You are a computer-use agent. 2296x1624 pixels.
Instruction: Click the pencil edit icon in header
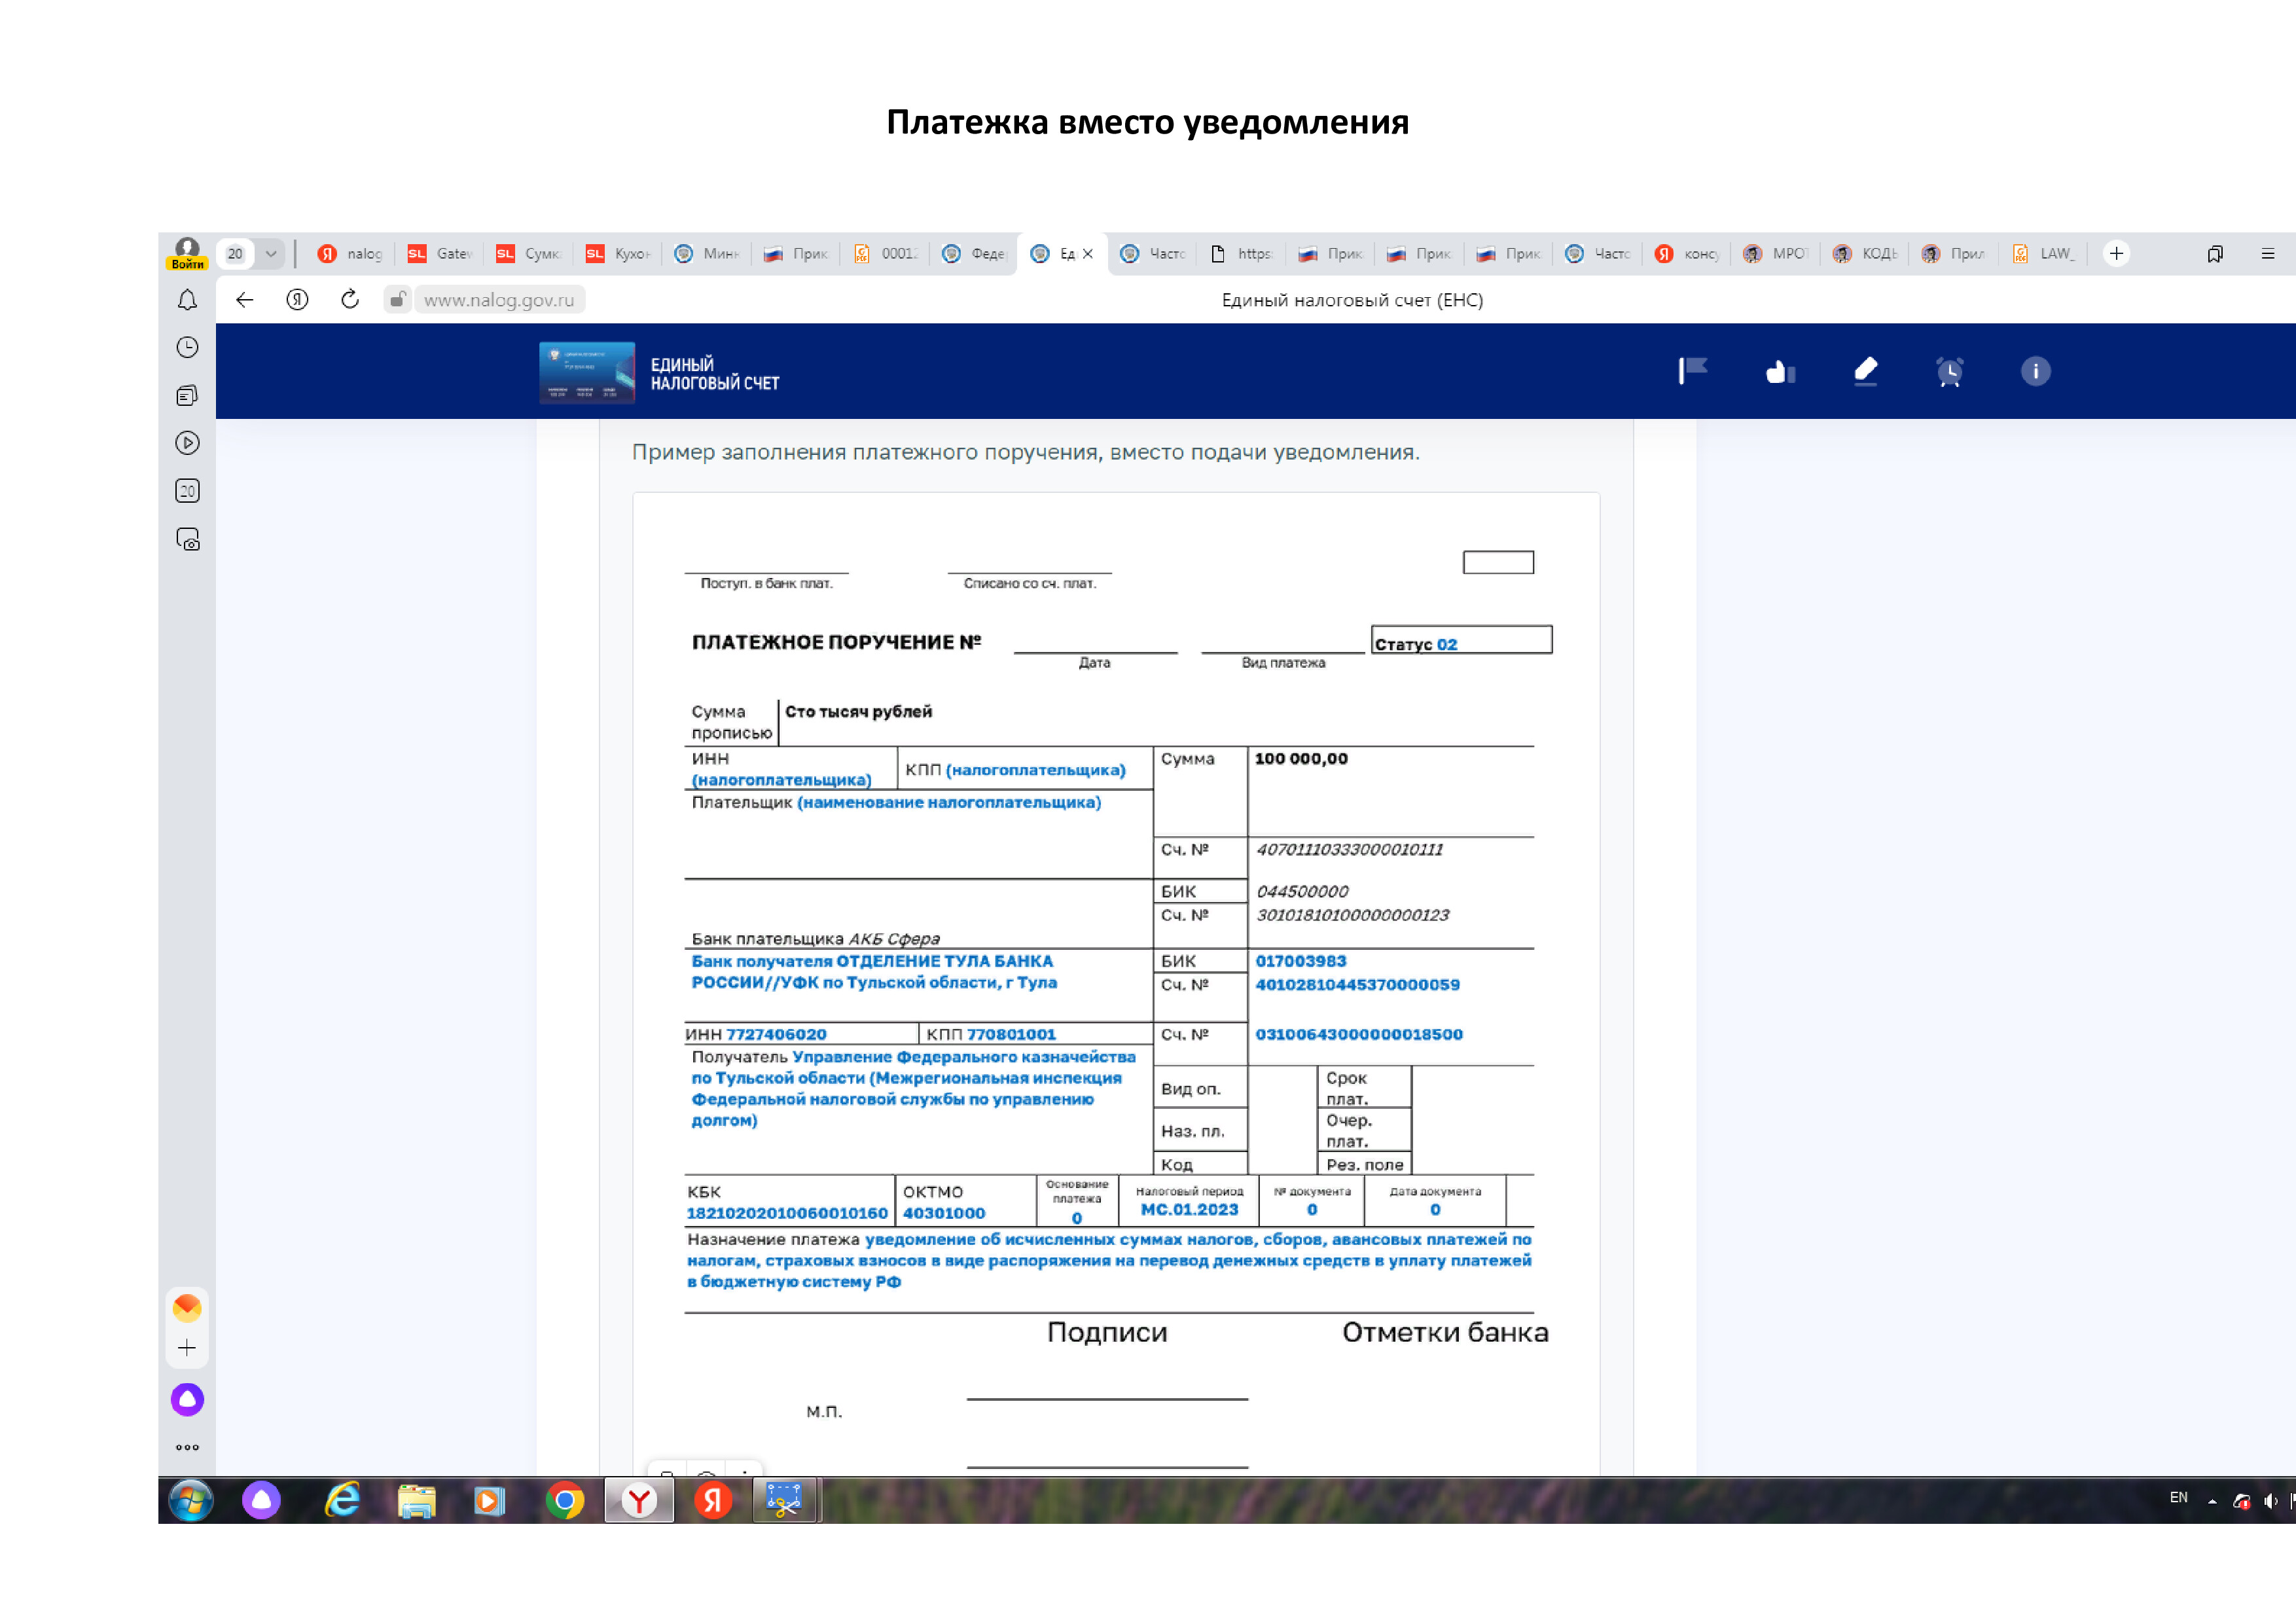(x=1865, y=371)
